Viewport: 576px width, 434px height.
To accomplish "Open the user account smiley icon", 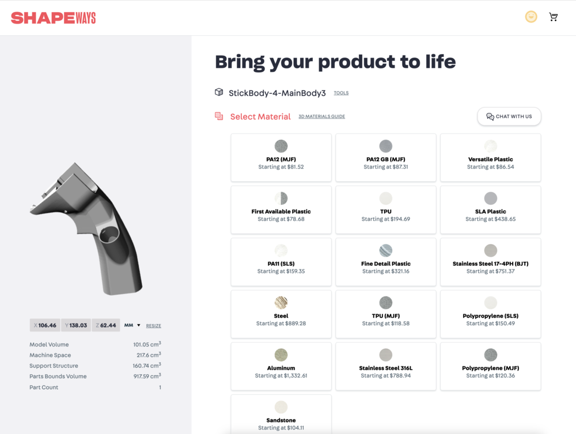I will tap(531, 17).
